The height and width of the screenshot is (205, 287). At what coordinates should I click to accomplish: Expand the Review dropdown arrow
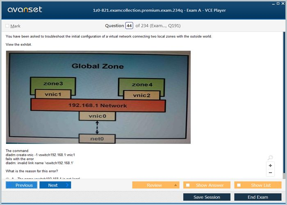(175, 185)
